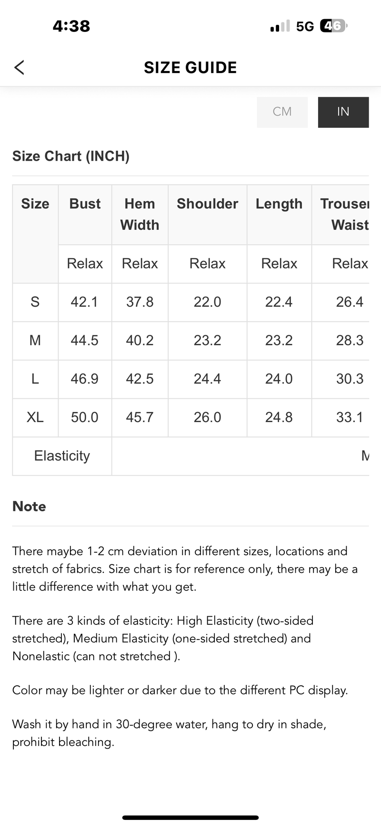Tap the battery indicator in status bar
The image size is (381, 827).
[x=333, y=26]
